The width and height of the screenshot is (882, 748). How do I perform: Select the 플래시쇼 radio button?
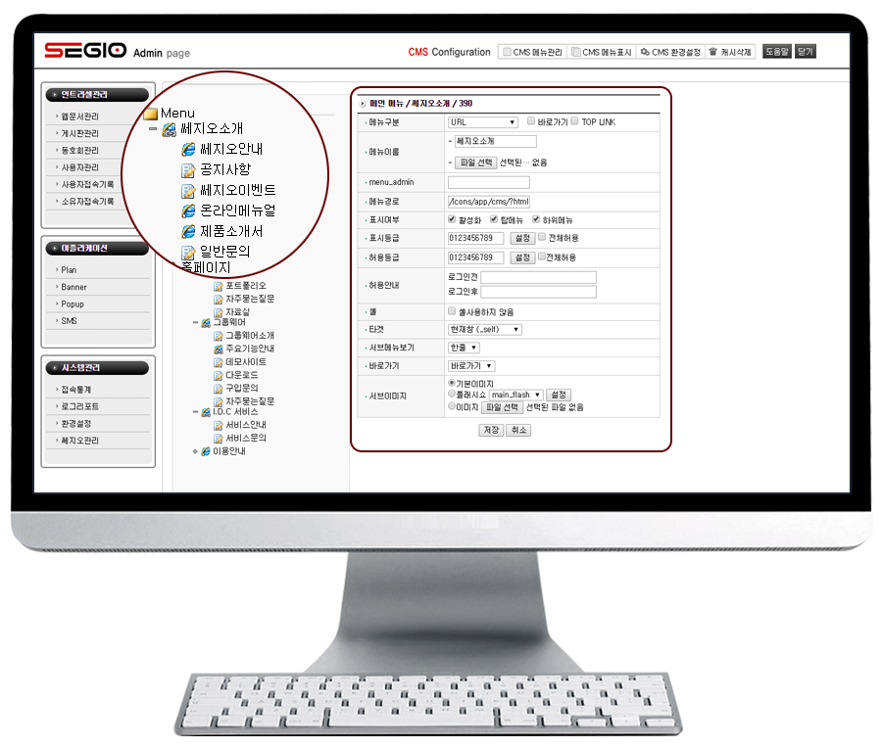(452, 394)
